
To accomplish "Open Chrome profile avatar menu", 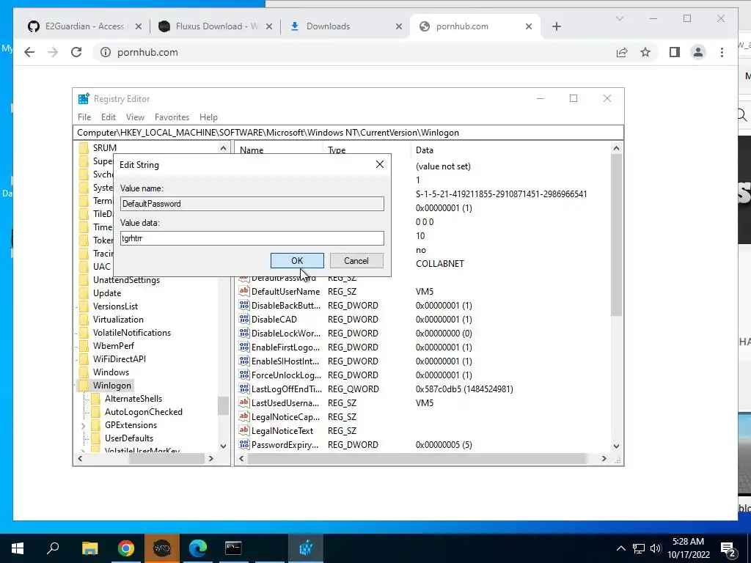I will point(698,52).
